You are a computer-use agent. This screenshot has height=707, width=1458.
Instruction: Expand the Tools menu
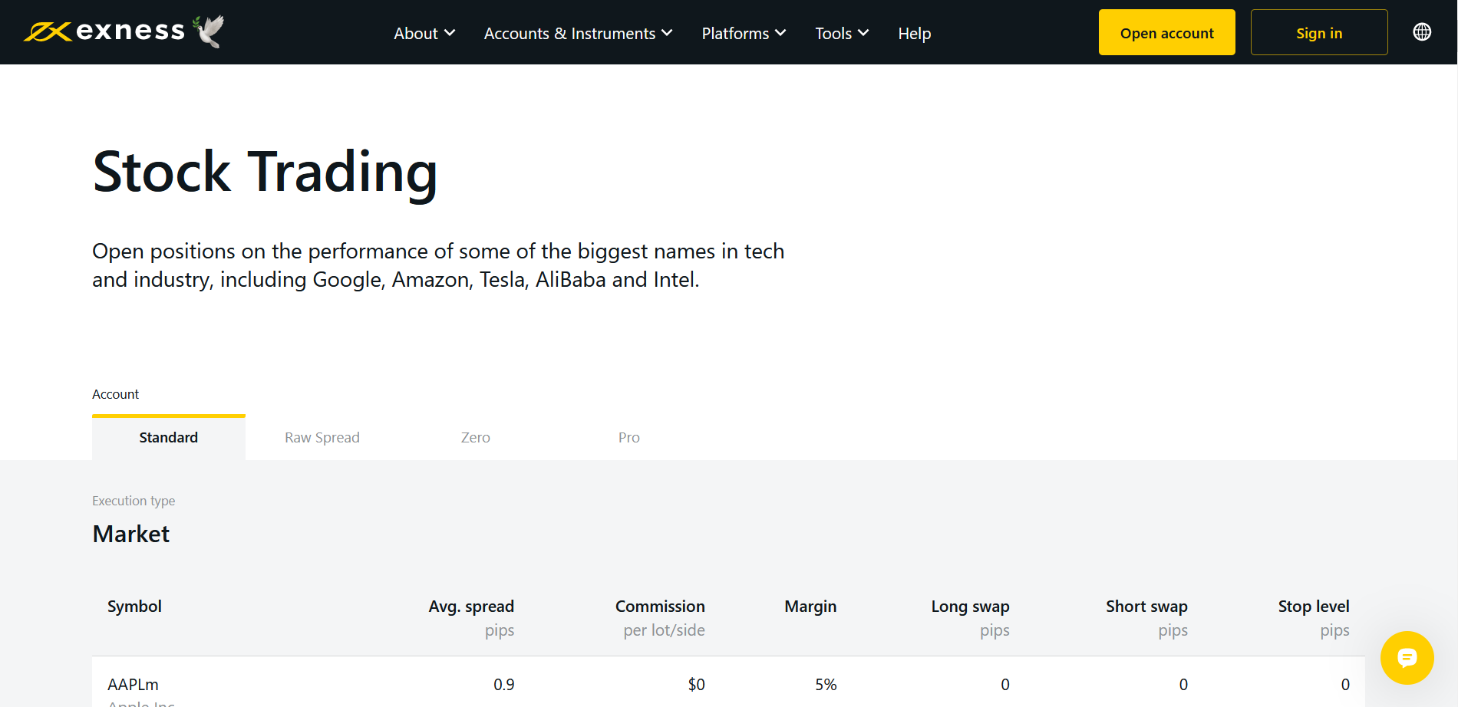[x=842, y=33]
